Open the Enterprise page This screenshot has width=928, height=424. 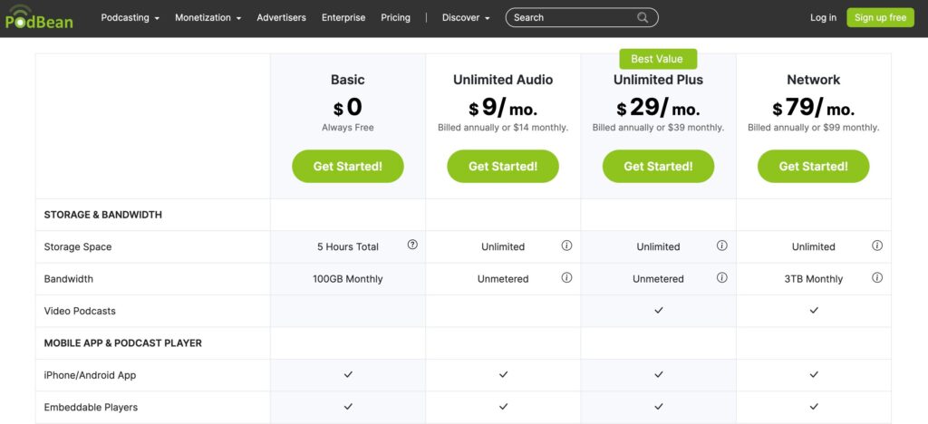(x=343, y=18)
